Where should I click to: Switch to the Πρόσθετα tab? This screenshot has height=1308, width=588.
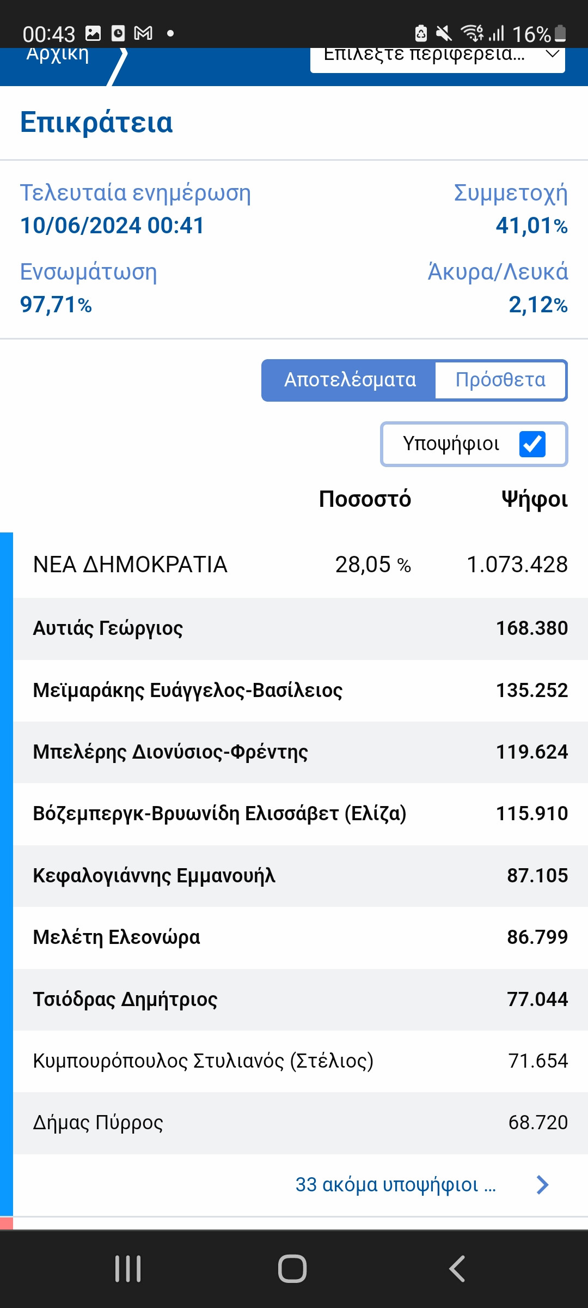point(500,380)
